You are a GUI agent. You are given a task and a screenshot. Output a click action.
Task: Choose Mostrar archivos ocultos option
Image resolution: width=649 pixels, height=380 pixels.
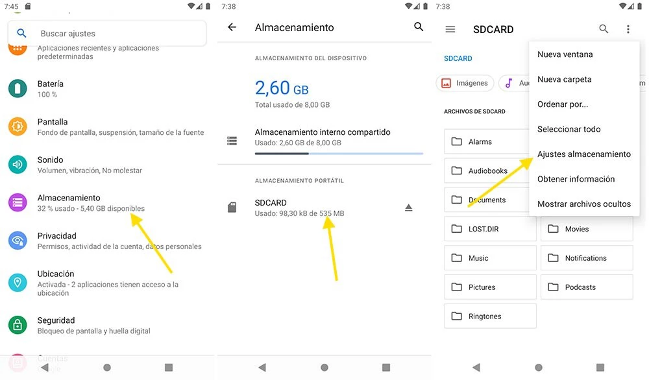(x=583, y=204)
